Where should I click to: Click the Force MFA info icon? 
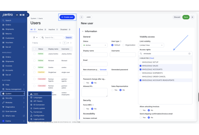[x=93, y=105]
